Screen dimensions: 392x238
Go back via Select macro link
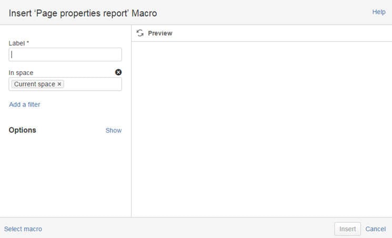click(23, 229)
